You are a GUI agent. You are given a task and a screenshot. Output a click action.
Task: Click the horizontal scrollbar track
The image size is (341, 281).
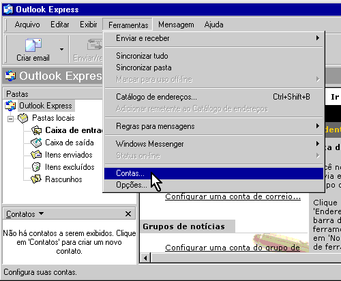[x=246, y=258]
